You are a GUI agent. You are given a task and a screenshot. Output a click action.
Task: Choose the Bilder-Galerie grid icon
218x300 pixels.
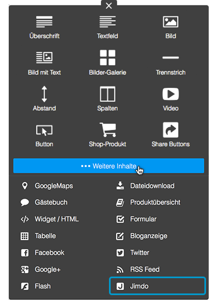107,57
